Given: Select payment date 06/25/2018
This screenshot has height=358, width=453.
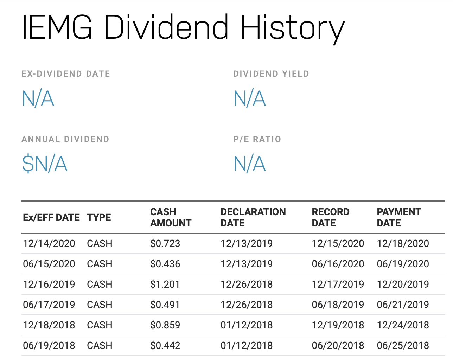Looking at the screenshot, I should coord(403,345).
